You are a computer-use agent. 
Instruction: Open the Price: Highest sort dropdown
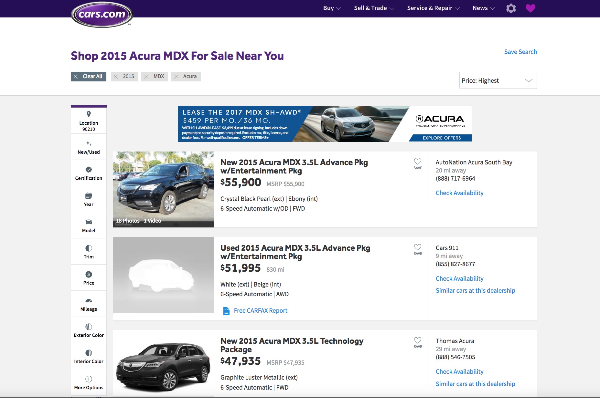tap(498, 80)
